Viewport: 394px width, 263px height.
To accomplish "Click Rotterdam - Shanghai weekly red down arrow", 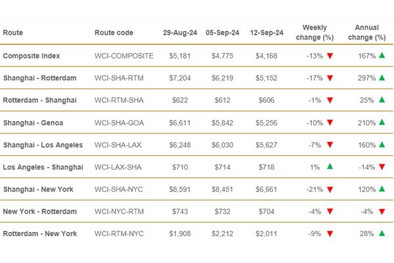I will (x=330, y=101).
